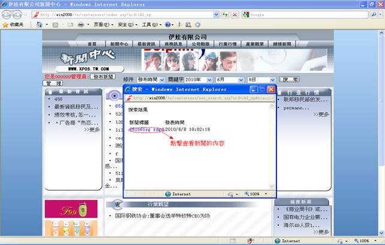Screen dimensions: 385x245
Task: Select the 新聞中心 navigation tab
Action: [118, 44]
